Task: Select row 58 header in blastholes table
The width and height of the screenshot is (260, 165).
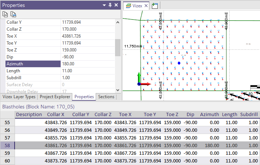Action: click(7, 145)
